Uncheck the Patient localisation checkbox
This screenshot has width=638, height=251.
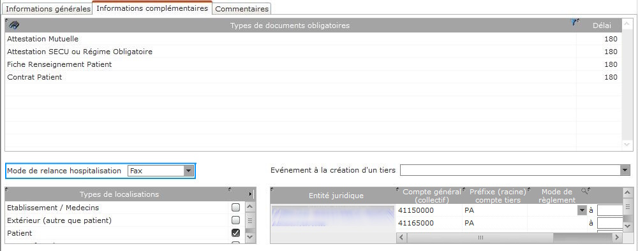(x=235, y=233)
